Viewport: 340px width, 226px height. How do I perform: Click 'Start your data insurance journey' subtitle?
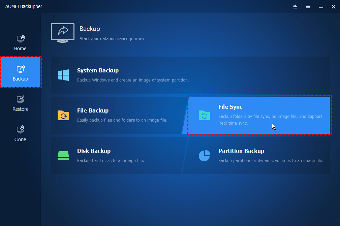pyautogui.click(x=112, y=39)
